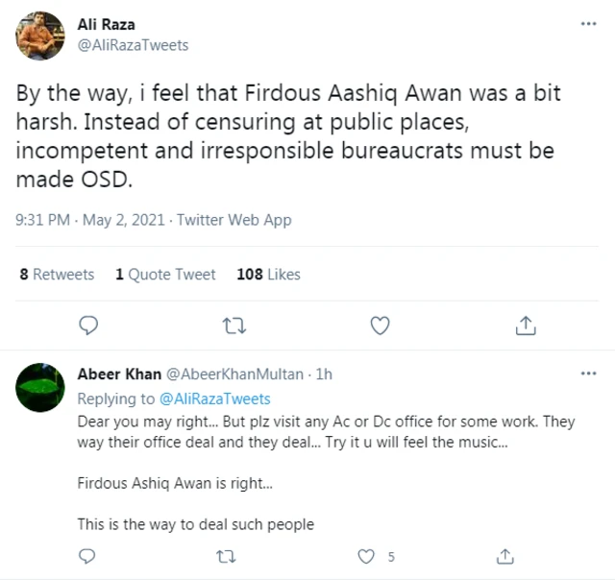
Task: View the 1 Quote Tweet
Action: 165,275
